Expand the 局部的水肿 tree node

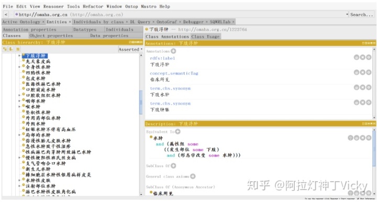pos(19,135)
